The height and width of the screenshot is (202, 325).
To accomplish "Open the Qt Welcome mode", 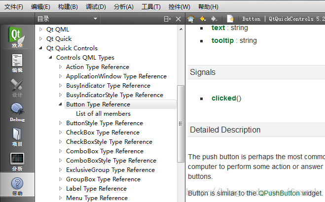I will (17, 37).
